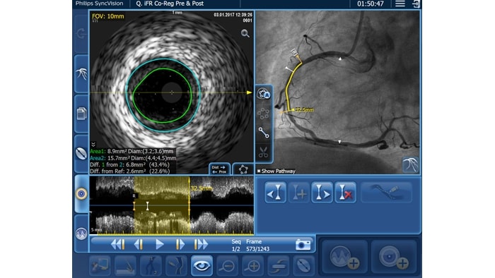Click the back arrow button in left sidebar
This screenshot has height=278, width=495.
pyautogui.click(x=81, y=33)
